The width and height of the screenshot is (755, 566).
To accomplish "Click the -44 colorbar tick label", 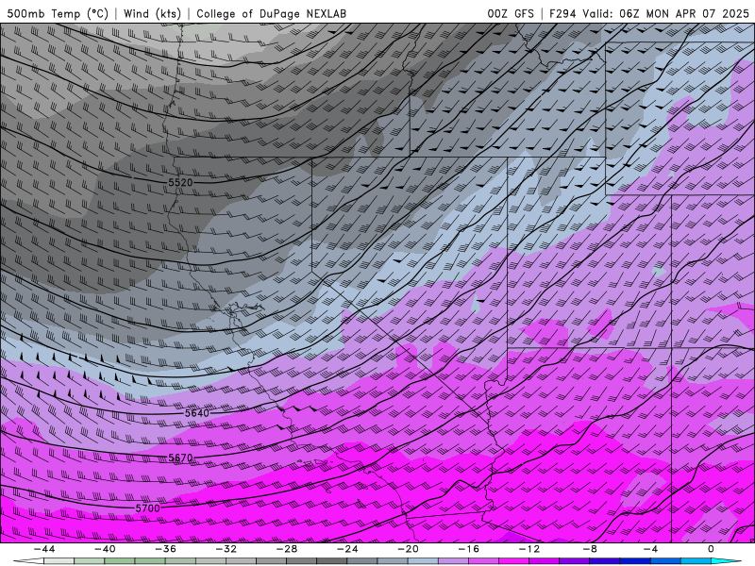I will pos(43,549).
